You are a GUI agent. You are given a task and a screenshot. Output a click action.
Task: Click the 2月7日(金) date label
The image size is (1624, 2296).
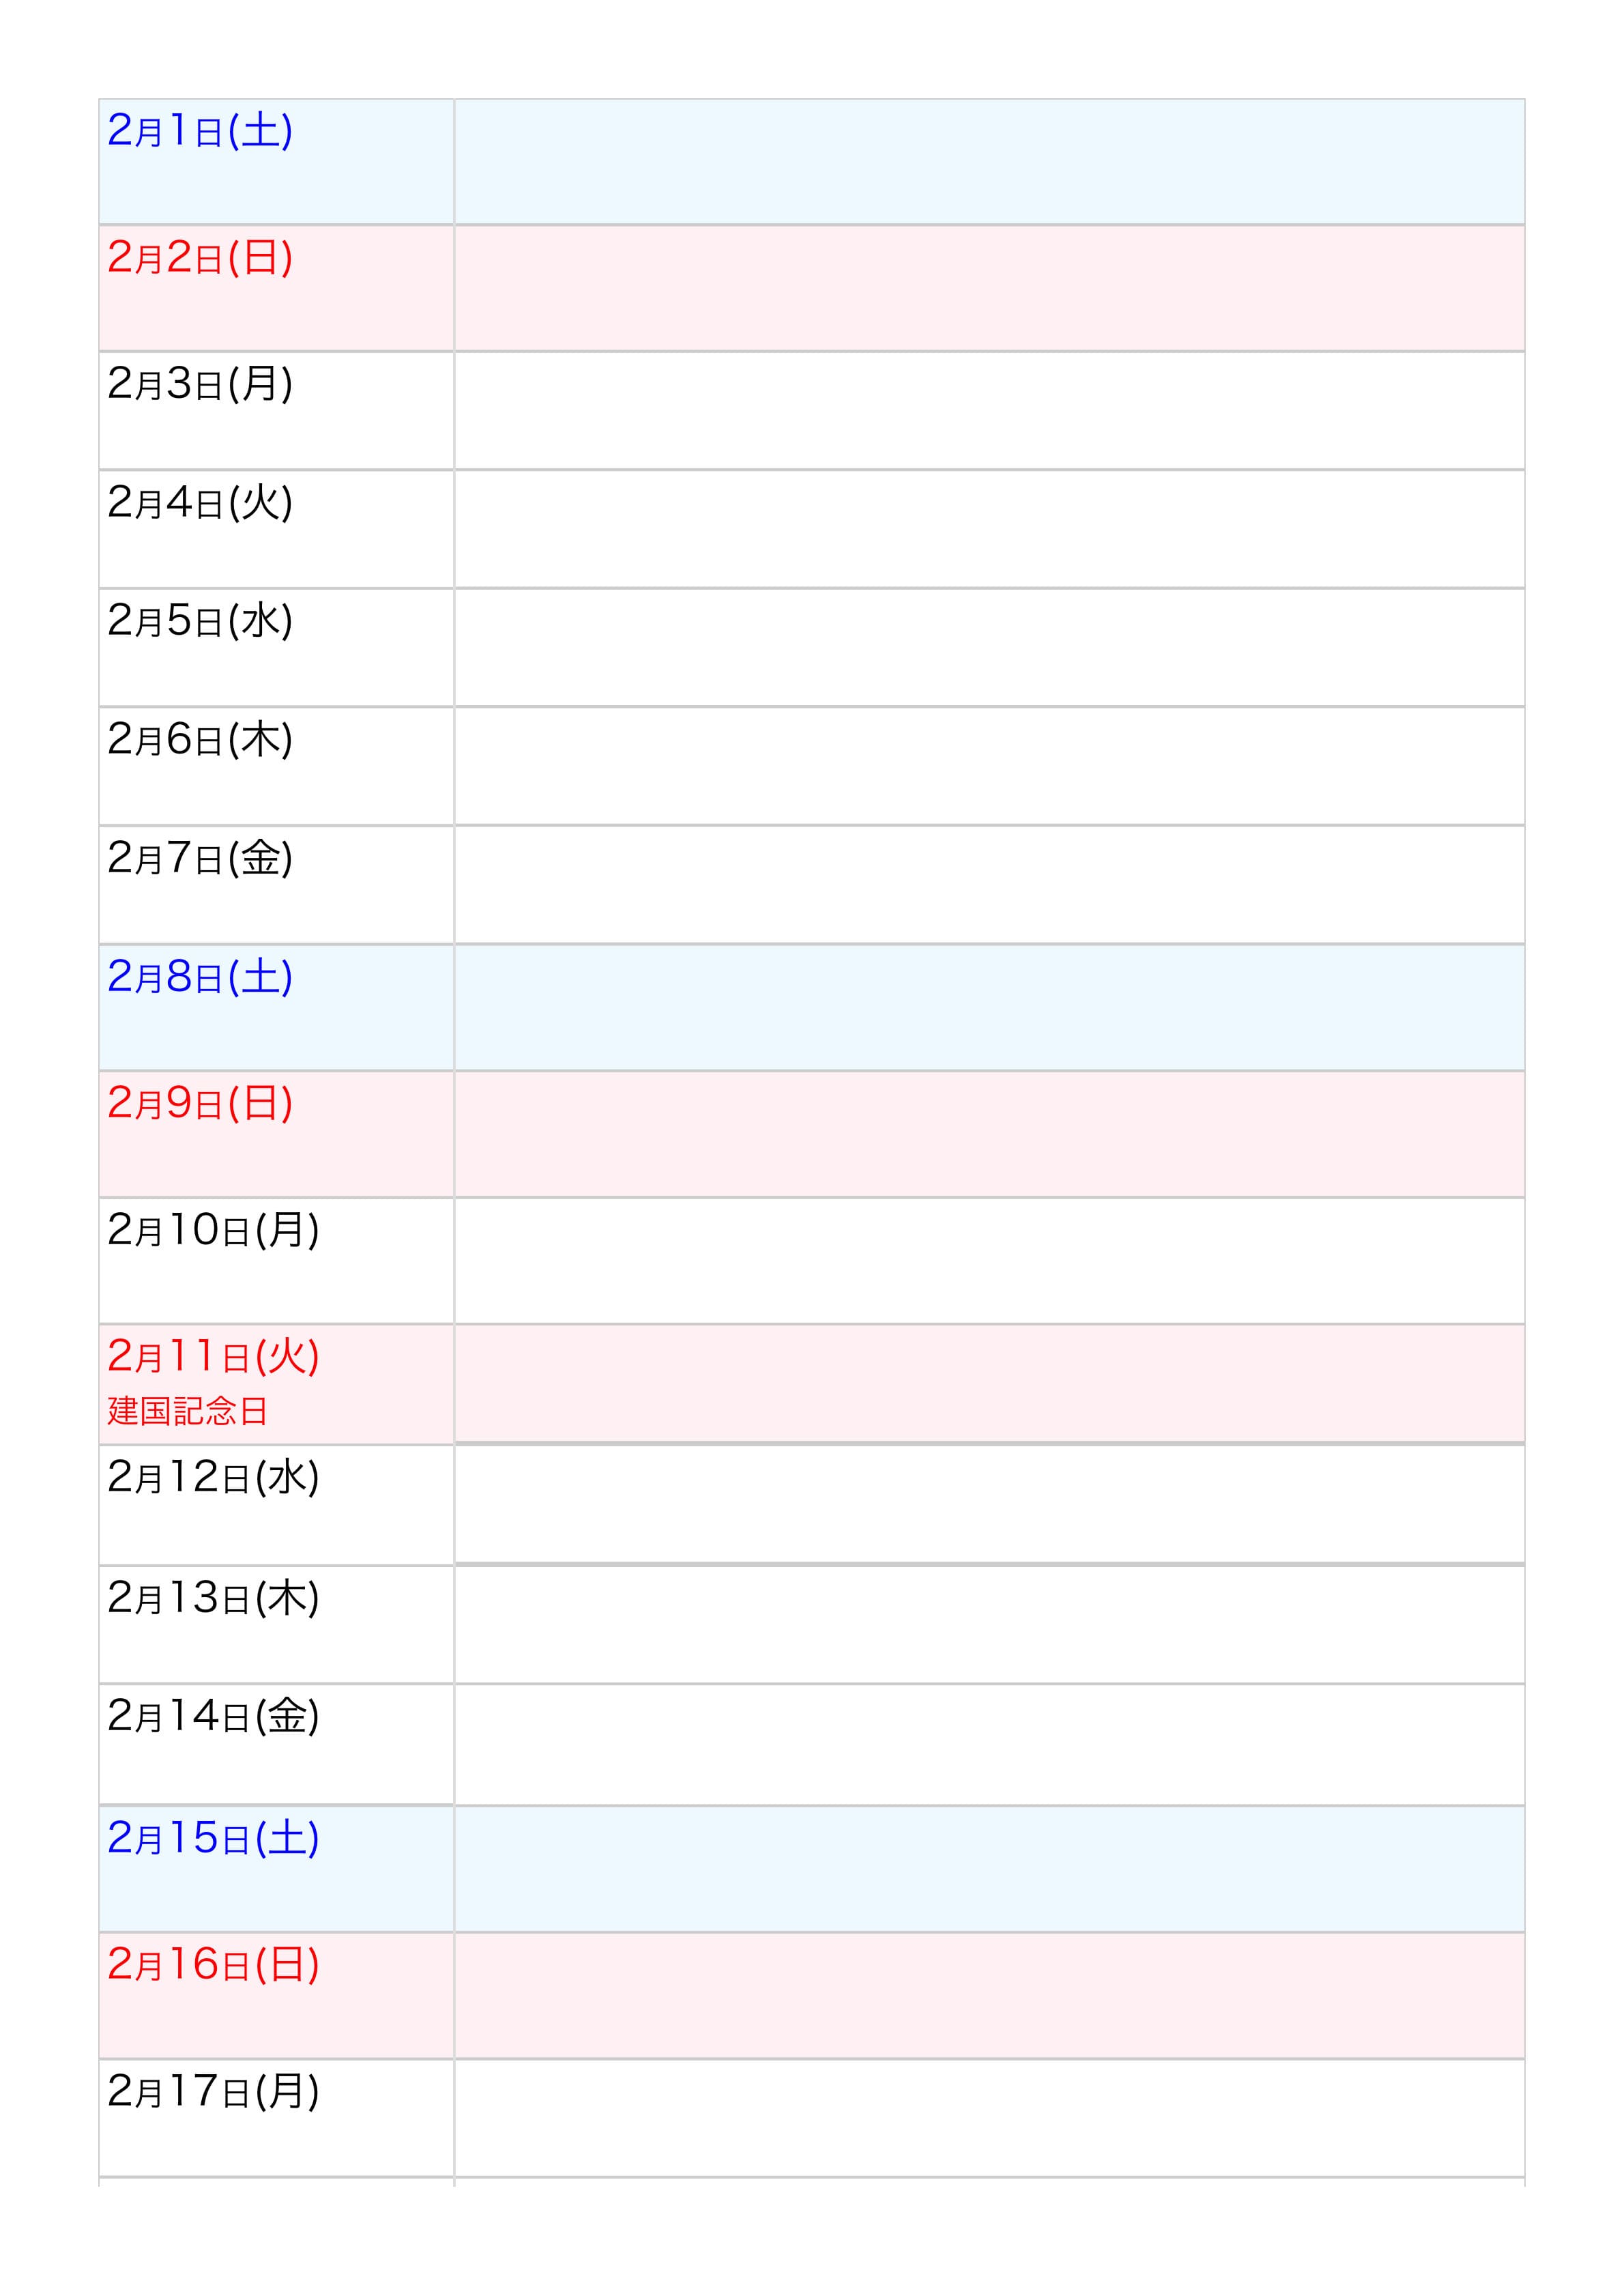[200, 858]
